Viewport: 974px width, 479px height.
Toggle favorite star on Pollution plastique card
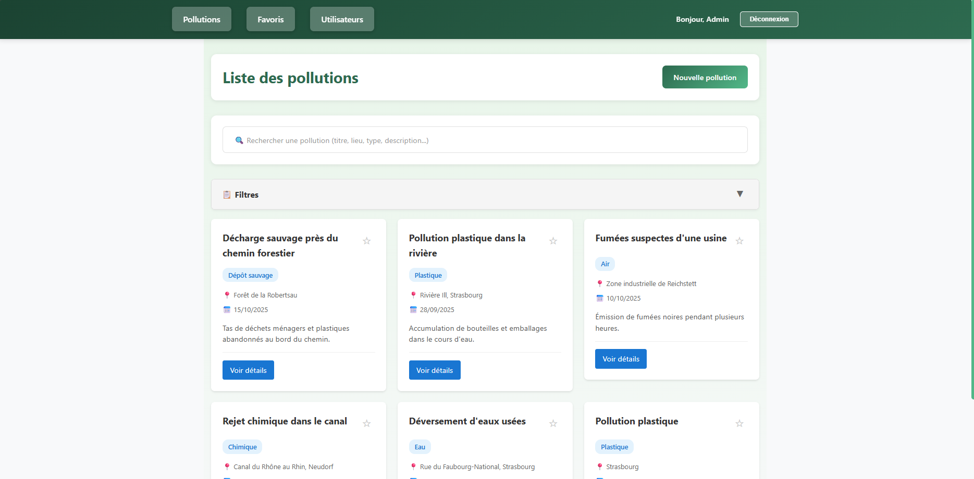(x=739, y=423)
